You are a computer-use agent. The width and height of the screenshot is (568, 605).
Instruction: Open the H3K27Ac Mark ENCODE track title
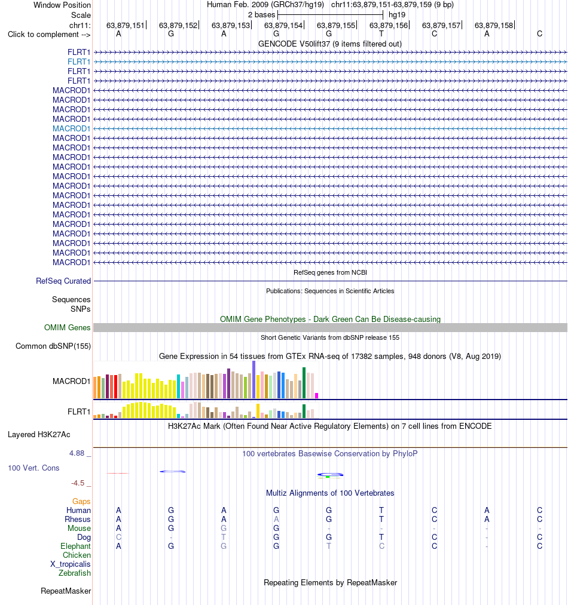[x=330, y=426]
